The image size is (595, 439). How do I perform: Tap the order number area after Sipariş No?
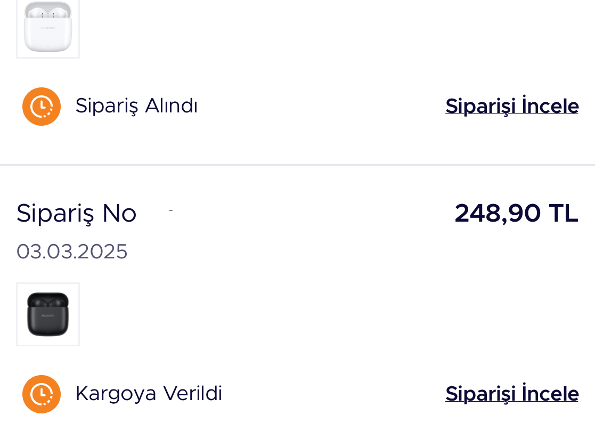tap(192, 213)
